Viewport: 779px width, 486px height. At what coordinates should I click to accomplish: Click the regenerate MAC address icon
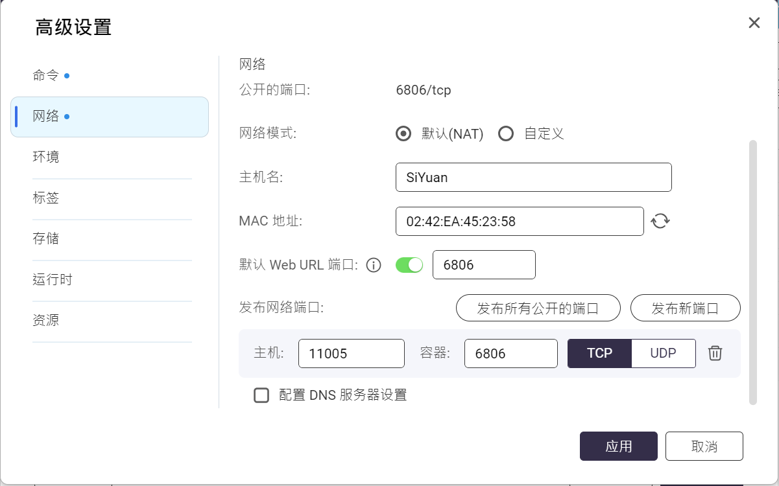point(660,221)
